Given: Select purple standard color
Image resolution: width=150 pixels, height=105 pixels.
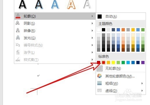Looking at the screenshot, I should coord(143,62).
